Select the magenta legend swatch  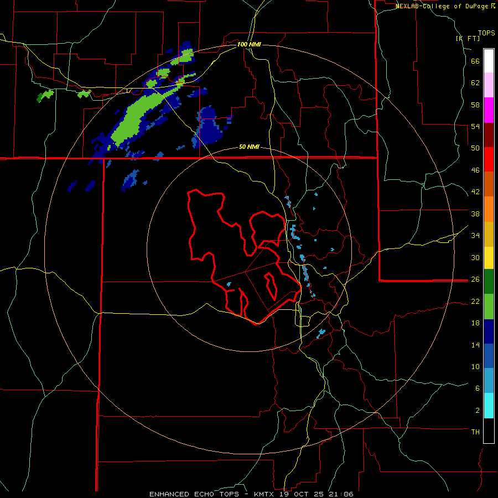(489, 110)
